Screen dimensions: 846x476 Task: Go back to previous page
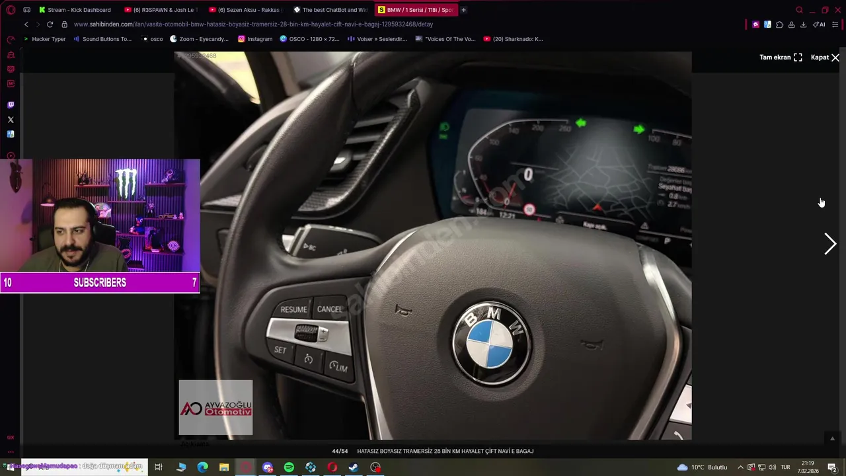point(26,24)
